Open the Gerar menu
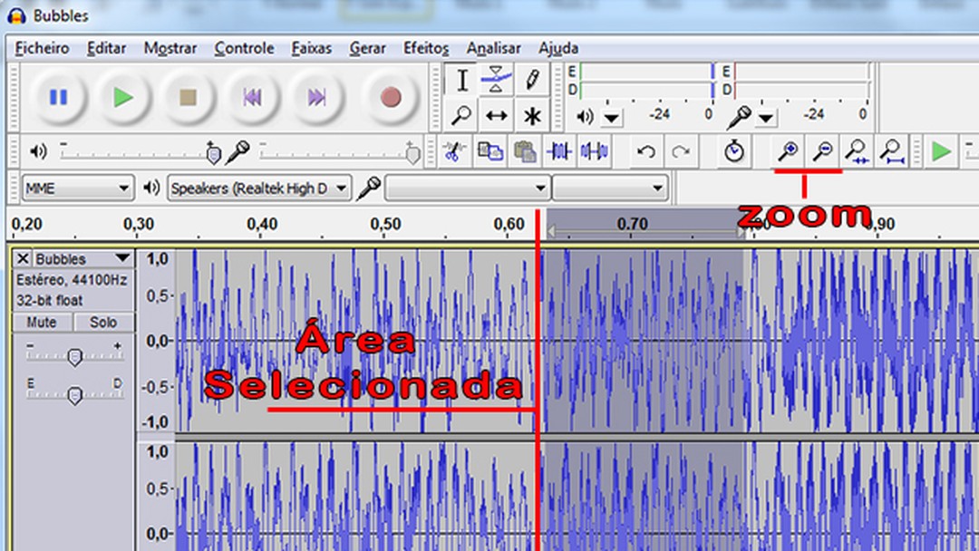The image size is (979, 551). pyautogui.click(x=367, y=48)
